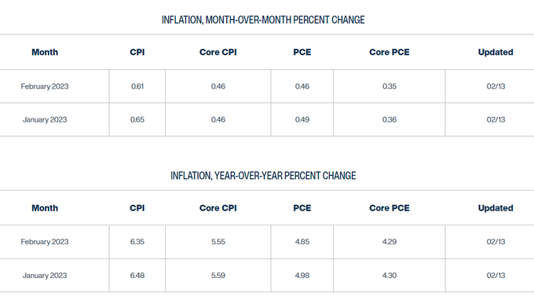Click the February 2023 month-over-month CPI value 0.61

tap(137, 86)
